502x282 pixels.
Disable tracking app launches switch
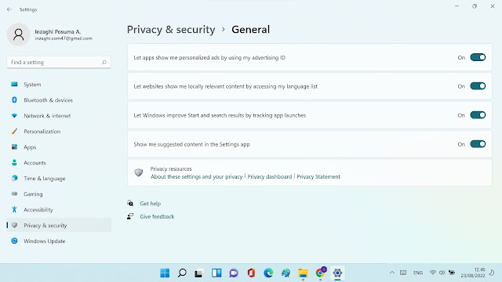click(x=478, y=115)
